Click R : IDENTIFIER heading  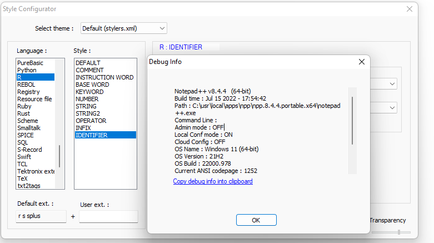[181, 47]
